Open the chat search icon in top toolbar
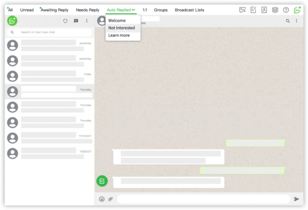 [x=243, y=10]
